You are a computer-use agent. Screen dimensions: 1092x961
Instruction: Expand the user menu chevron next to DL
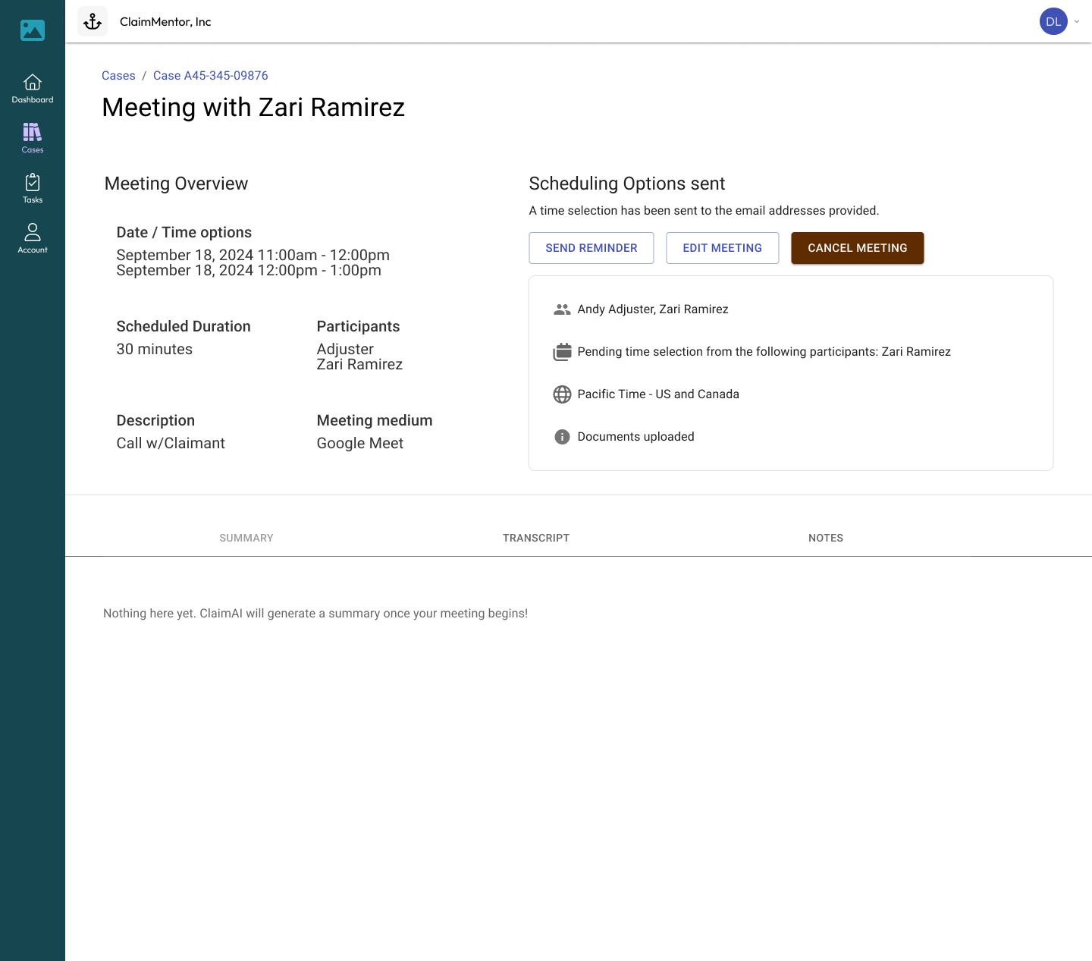pos(1076,21)
